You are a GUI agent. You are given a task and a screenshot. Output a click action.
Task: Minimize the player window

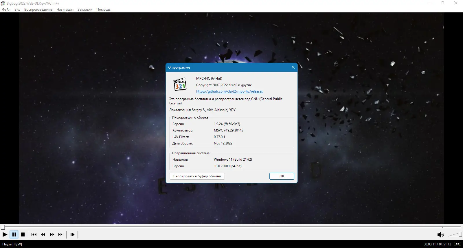tap(429, 3)
